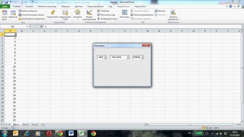This screenshot has width=244, height=137.
Task: Open Надстройки COM dialog
Action: click(x=65, y=15)
